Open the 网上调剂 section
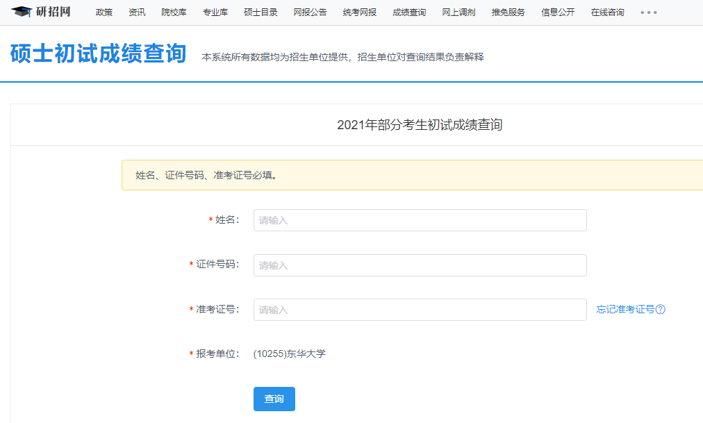The width and height of the screenshot is (703, 423). [x=459, y=12]
